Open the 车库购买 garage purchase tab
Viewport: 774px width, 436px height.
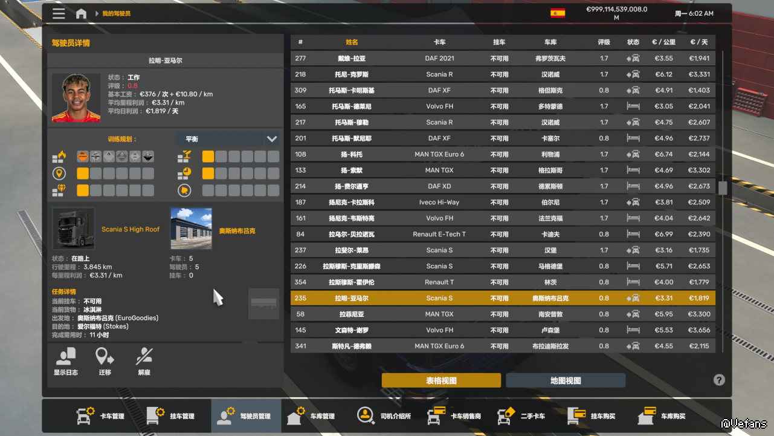(662, 416)
